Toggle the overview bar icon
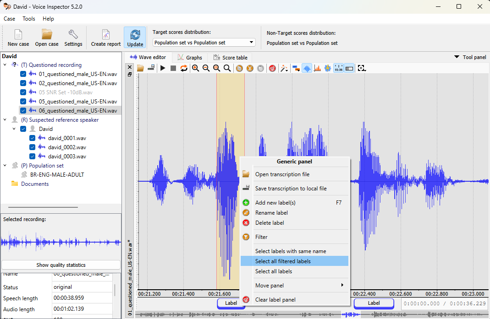 point(349,68)
